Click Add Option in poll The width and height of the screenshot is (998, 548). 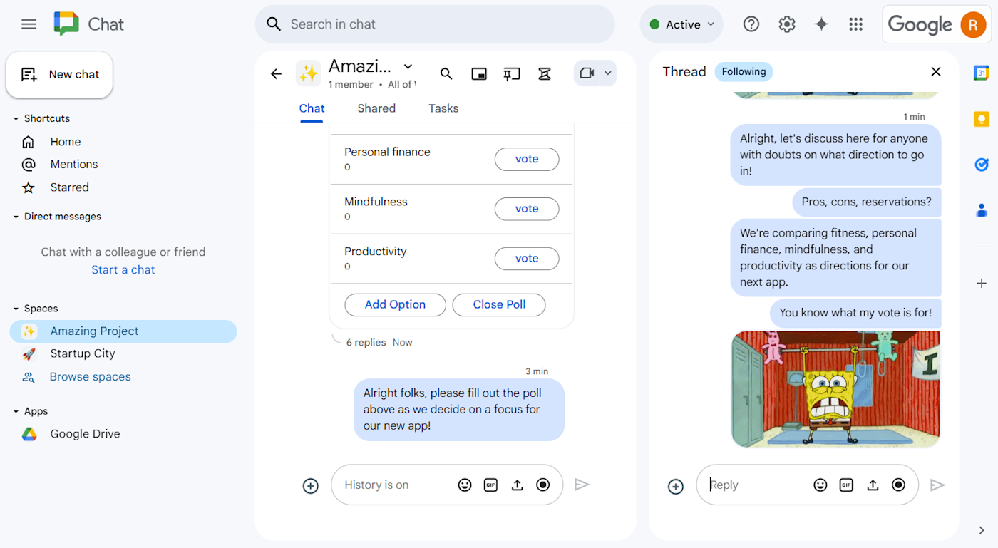pos(395,304)
